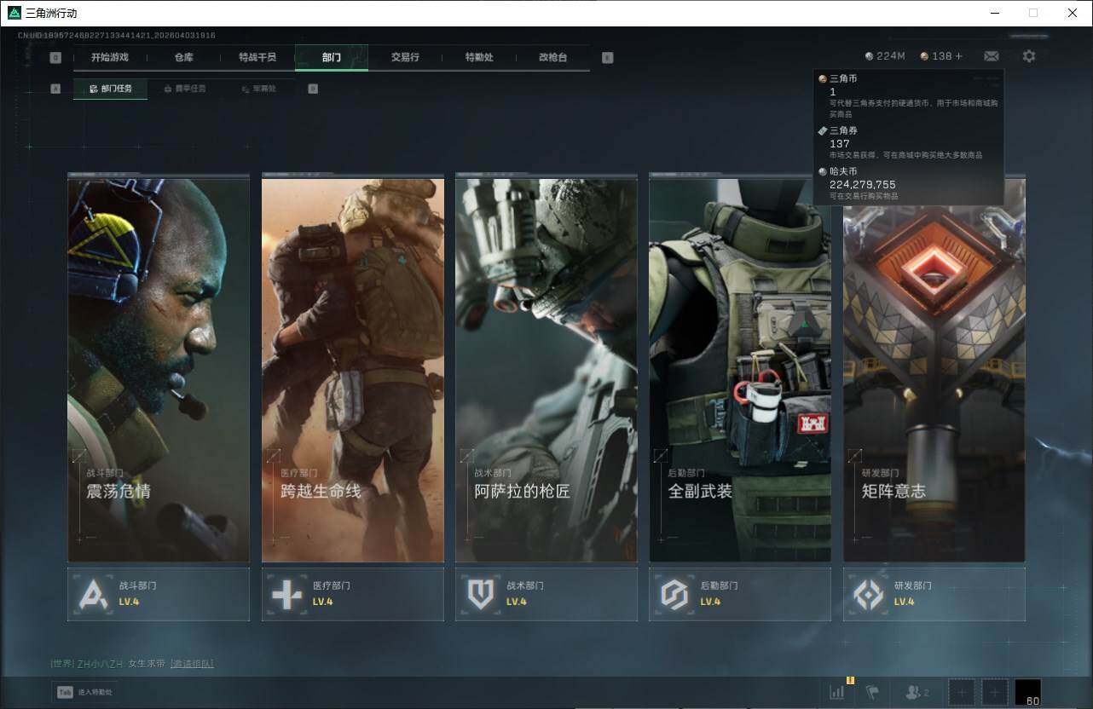Screen dimensions: 1093x709
Task: Open the statistics bar chart icon
Action: [x=836, y=692]
